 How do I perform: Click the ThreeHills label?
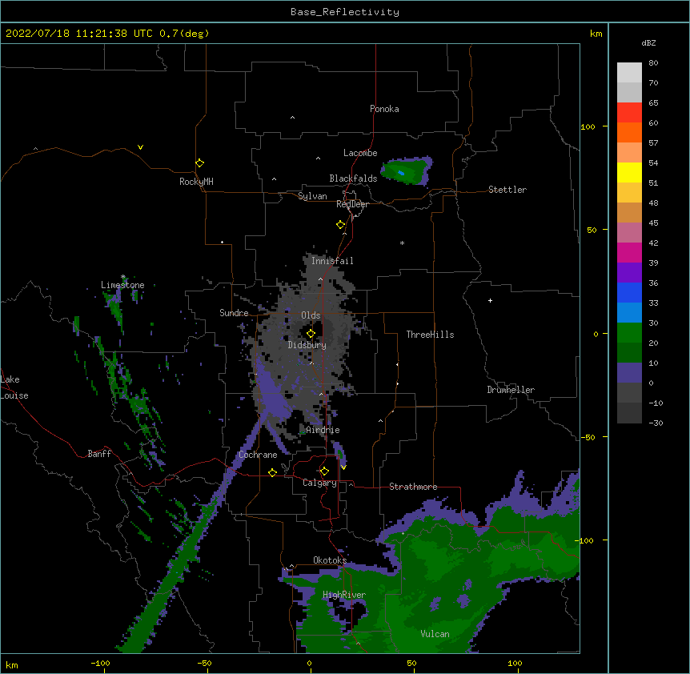[430, 335]
